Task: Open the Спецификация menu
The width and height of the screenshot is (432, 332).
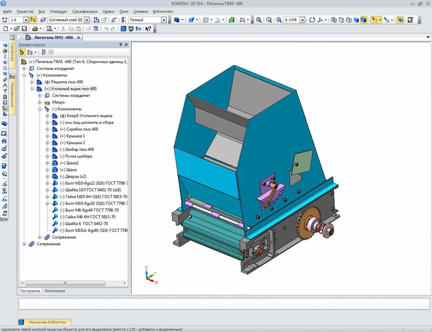Action: (x=85, y=12)
